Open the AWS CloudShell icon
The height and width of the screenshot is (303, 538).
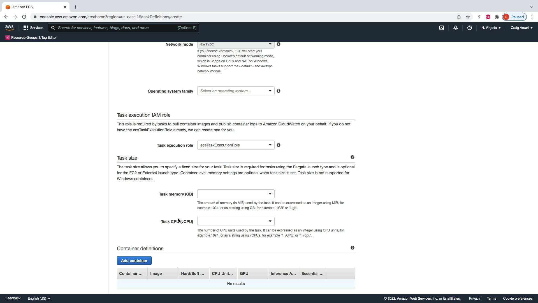click(442, 28)
